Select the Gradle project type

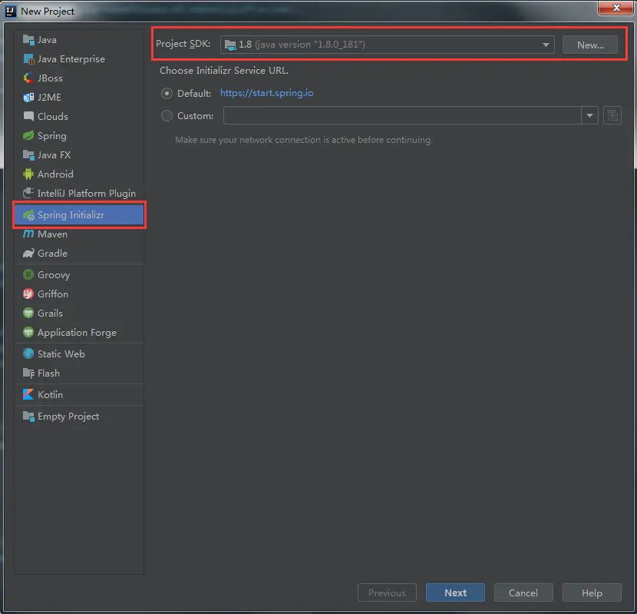coord(79,253)
